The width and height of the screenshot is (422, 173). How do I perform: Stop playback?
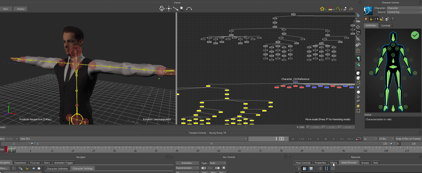326,139
